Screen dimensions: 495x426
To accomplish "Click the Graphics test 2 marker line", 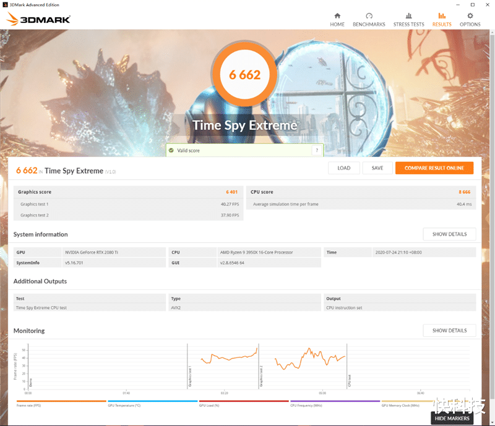I will pyautogui.click(x=259, y=366).
